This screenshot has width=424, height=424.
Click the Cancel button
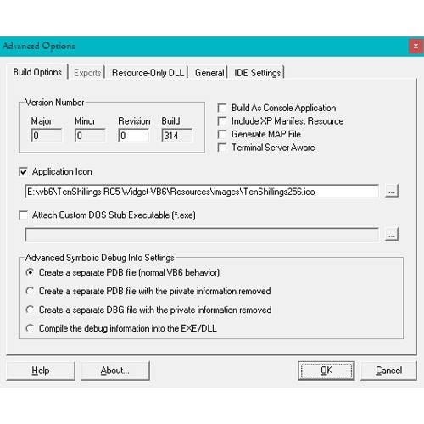388,371
